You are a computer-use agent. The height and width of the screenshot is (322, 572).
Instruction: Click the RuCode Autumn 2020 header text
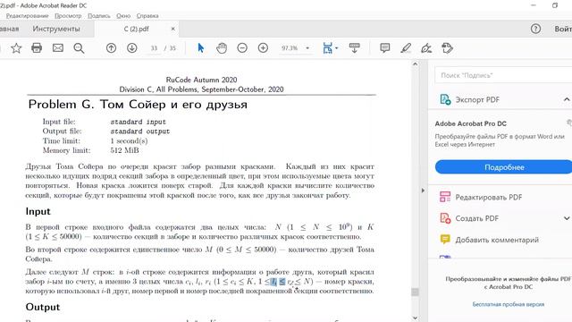coord(201,80)
